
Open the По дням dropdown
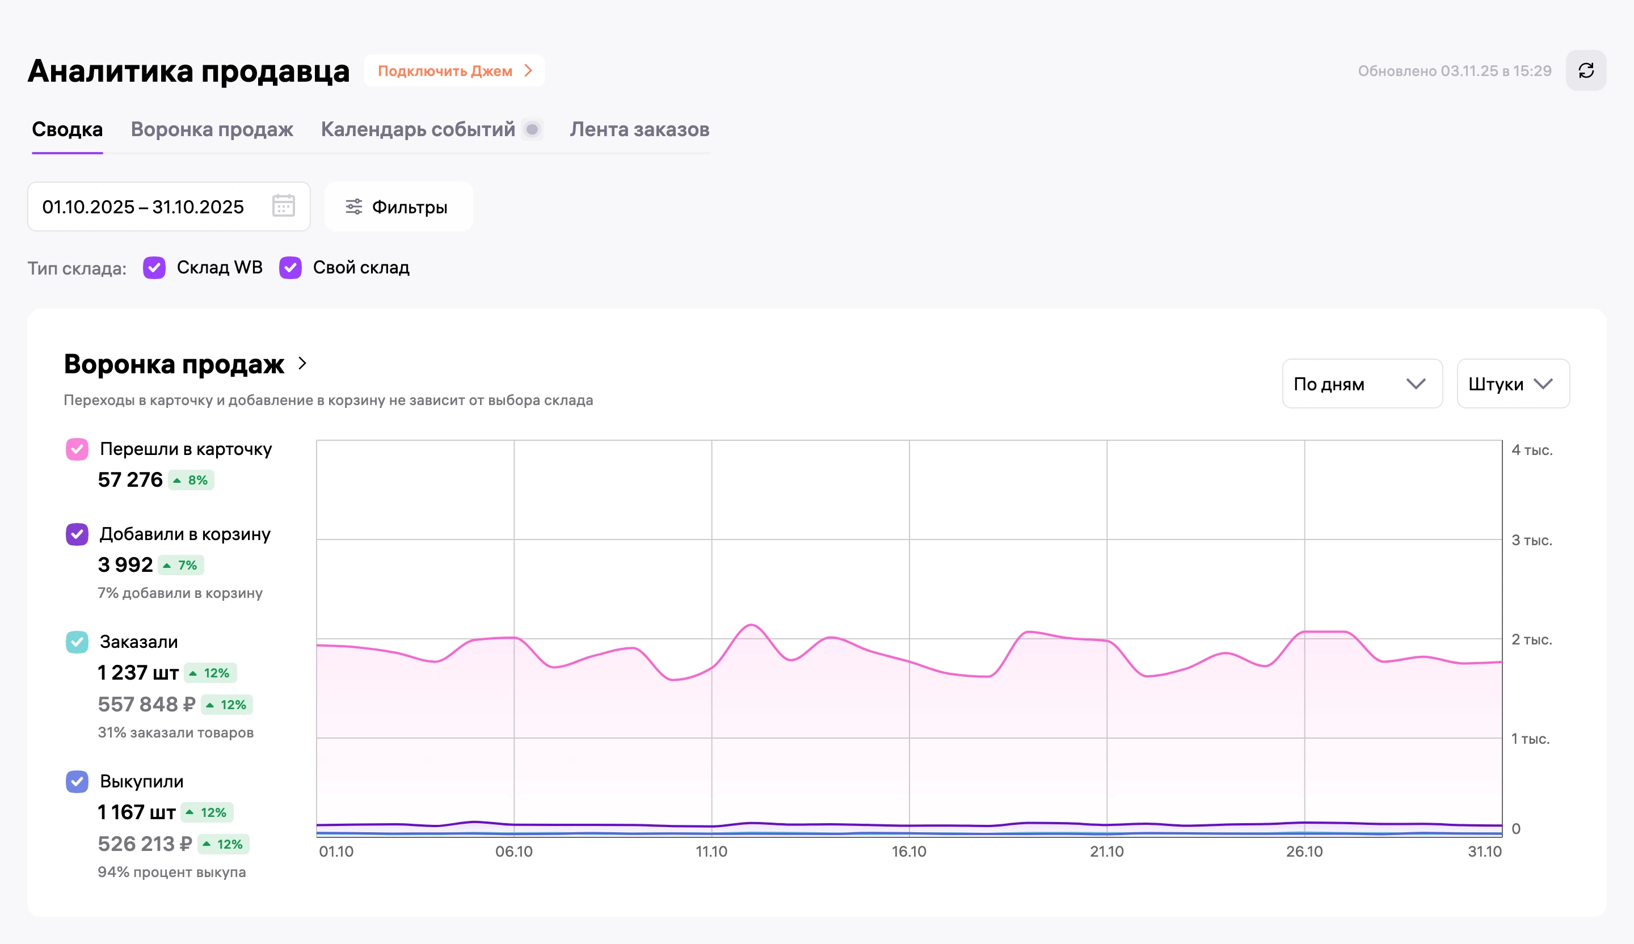[x=1362, y=384]
